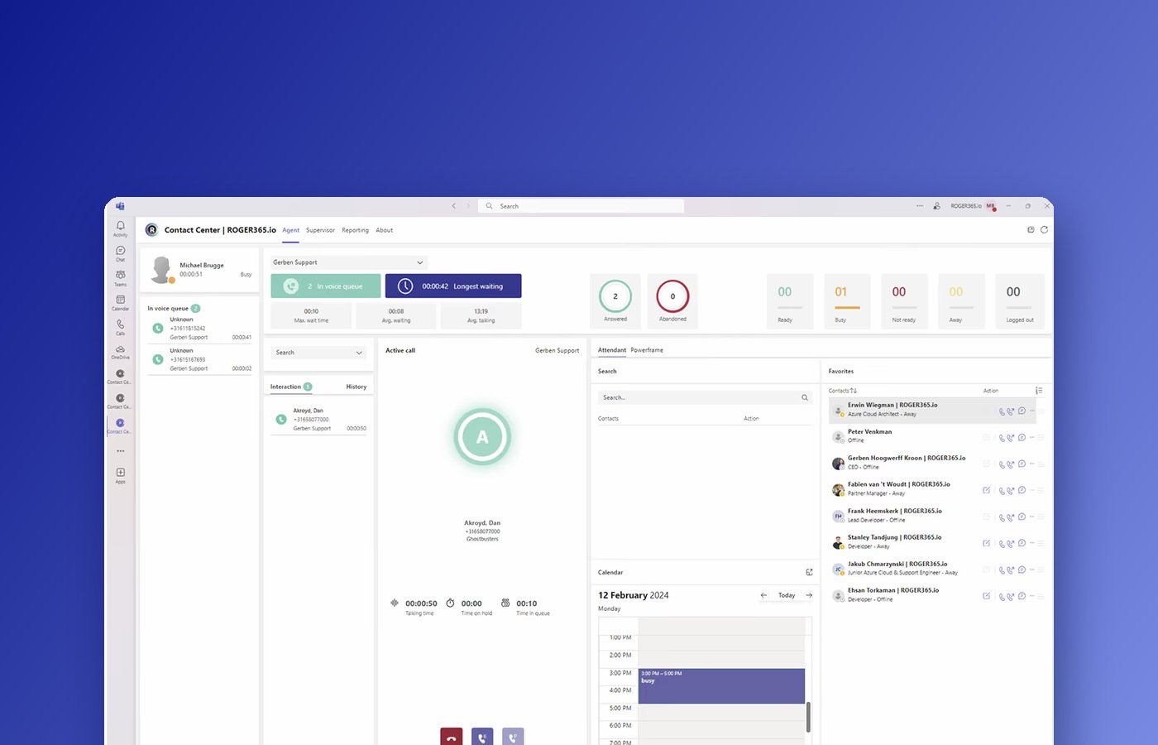
Task: Open OneDrive in the Teams sidebar
Action: click(120, 352)
